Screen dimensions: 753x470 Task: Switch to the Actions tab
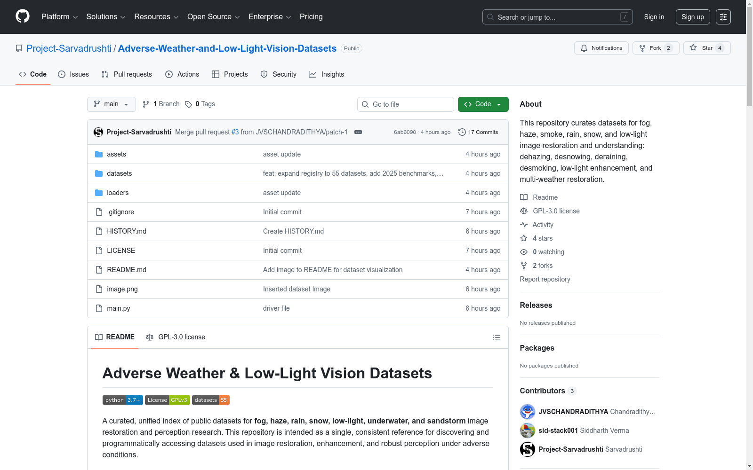click(182, 74)
